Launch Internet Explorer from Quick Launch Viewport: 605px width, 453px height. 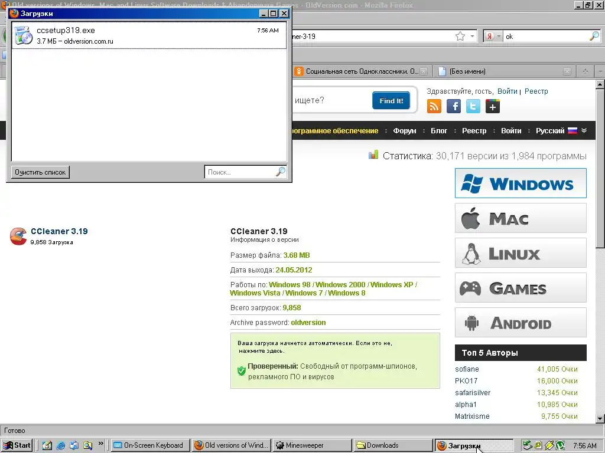(61, 445)
